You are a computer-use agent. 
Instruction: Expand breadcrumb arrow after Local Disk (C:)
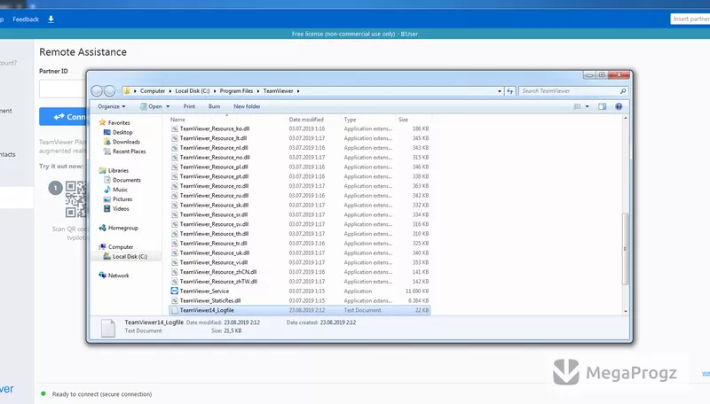click(215, 91)
